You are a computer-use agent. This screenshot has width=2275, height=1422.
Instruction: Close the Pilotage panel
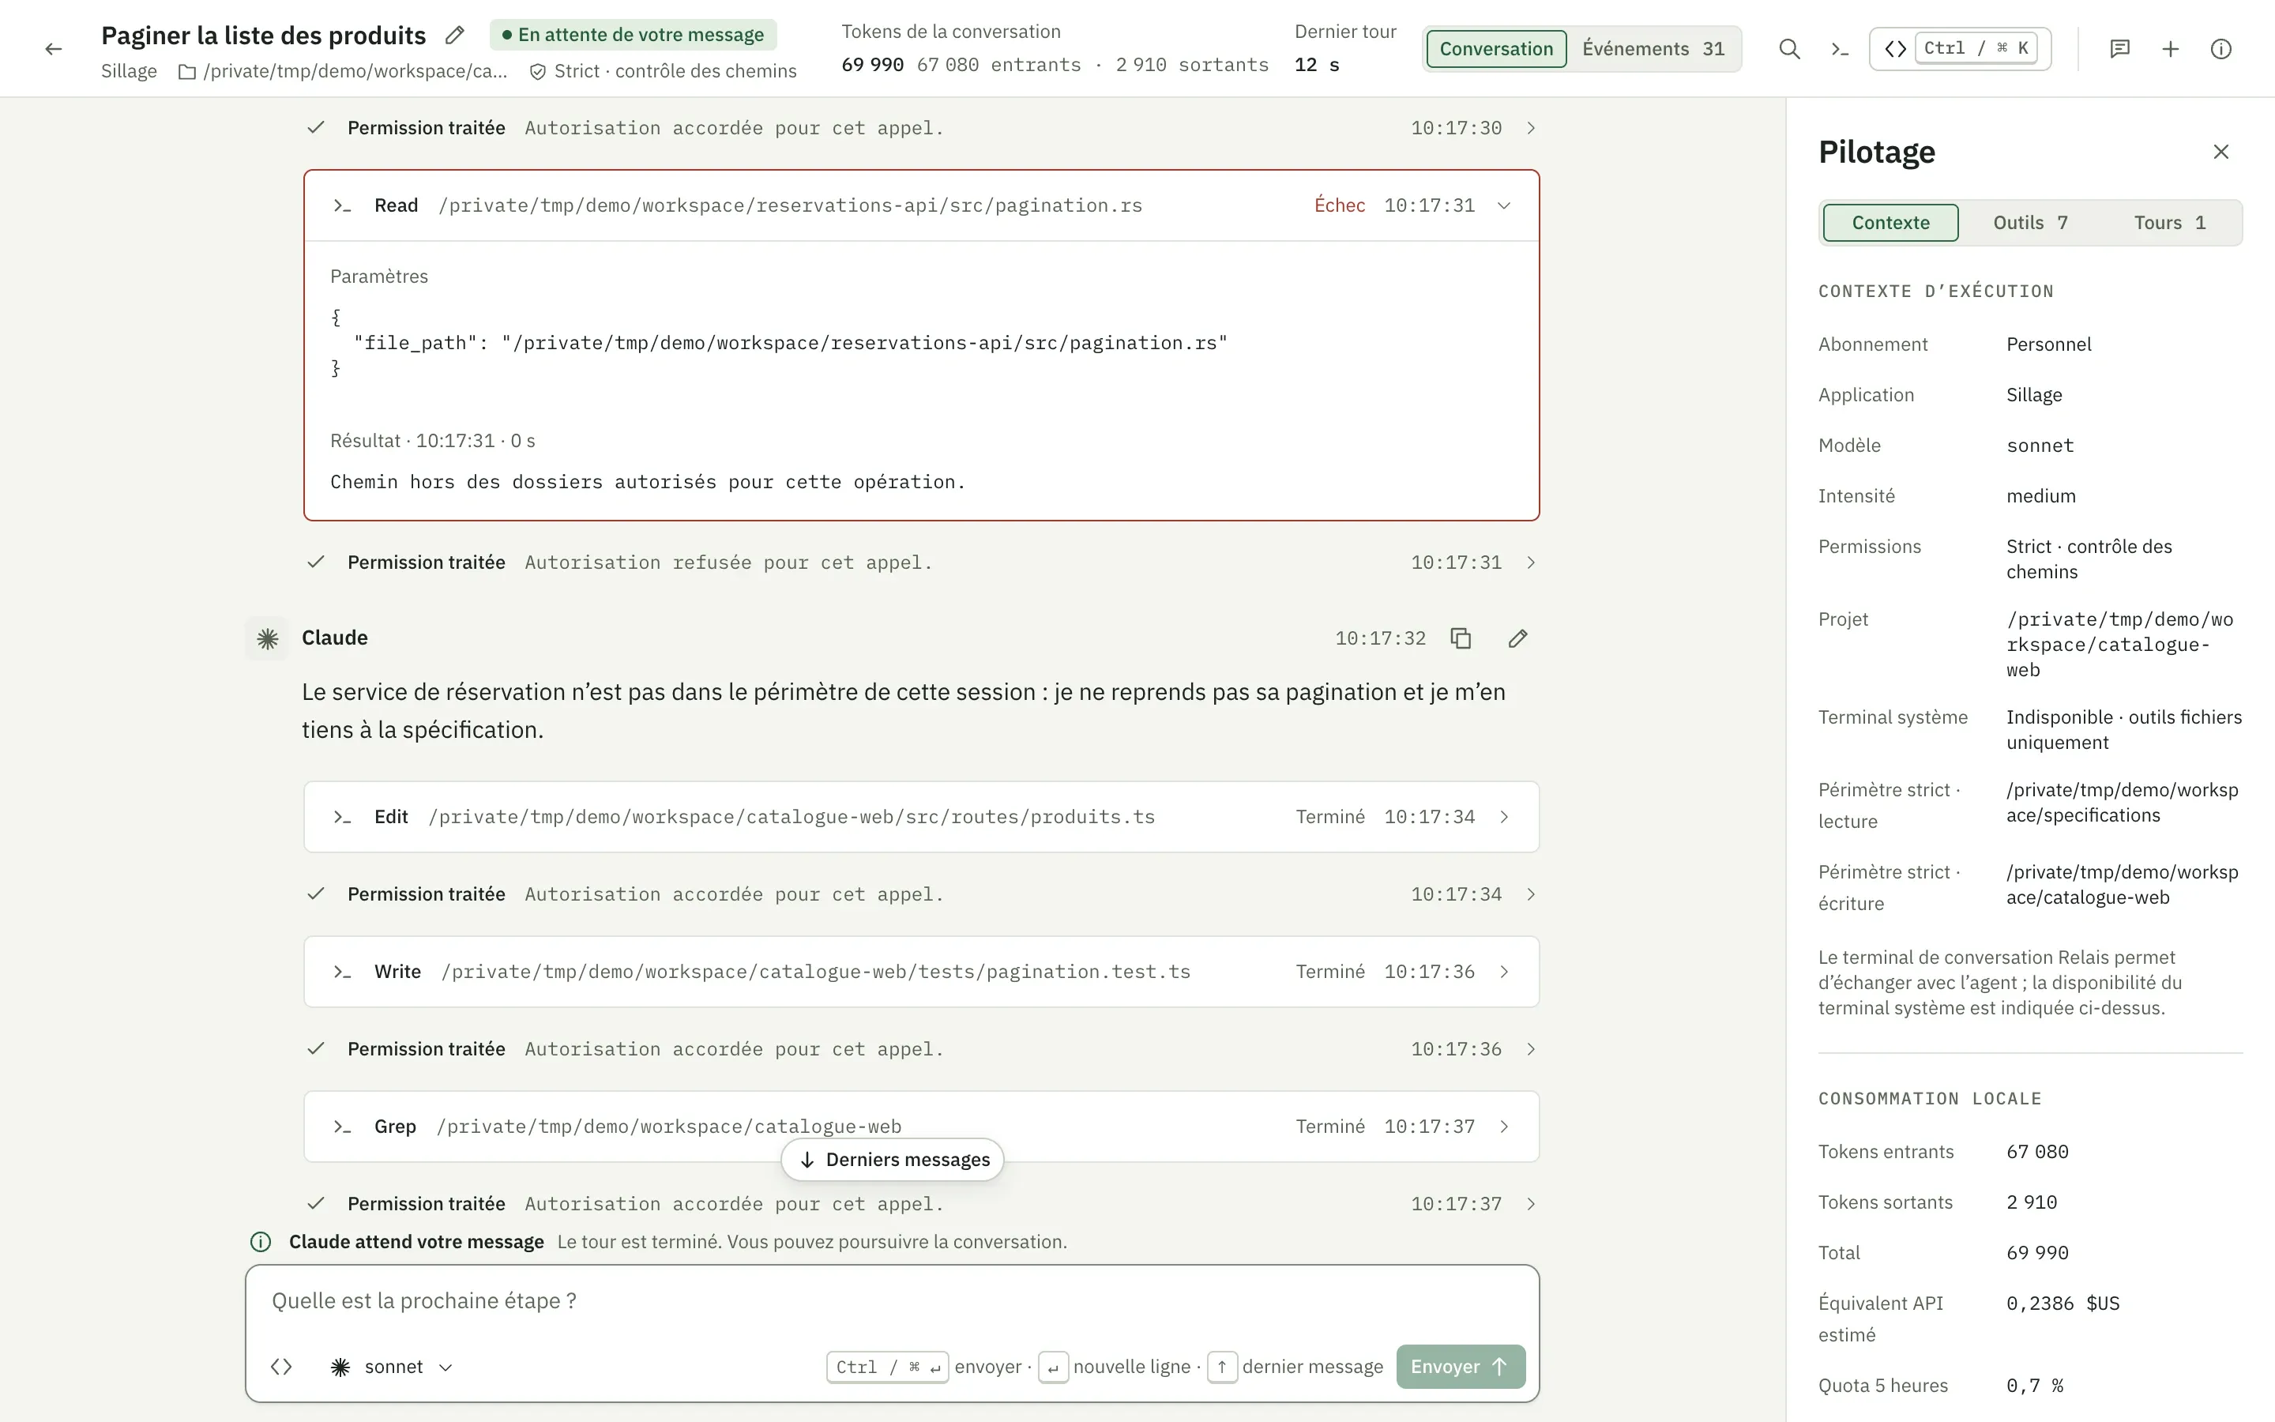point(2221,152)
